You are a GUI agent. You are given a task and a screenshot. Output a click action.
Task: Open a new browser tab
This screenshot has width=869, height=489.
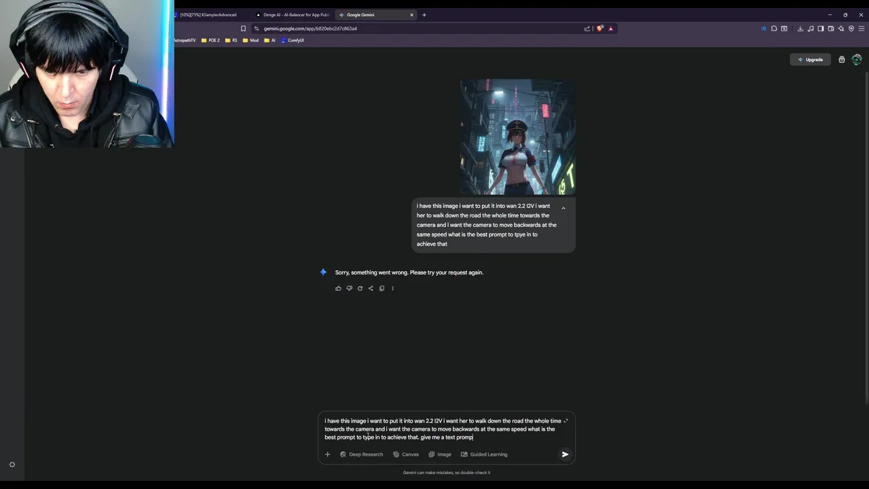tap(424, 15)
